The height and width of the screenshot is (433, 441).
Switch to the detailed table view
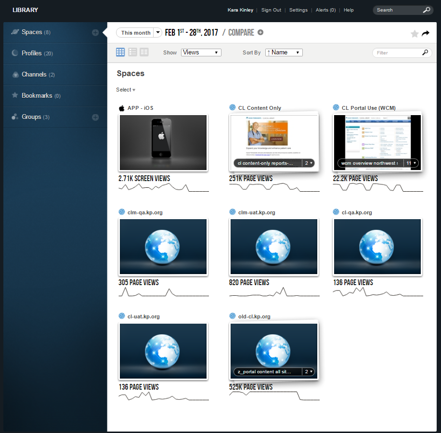(144, 52)
